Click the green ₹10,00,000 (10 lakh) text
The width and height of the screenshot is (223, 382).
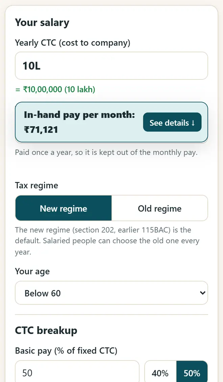click(55, 89)
